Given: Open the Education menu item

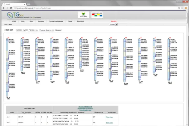Looking at the screenshot, I should coord(81,21).
